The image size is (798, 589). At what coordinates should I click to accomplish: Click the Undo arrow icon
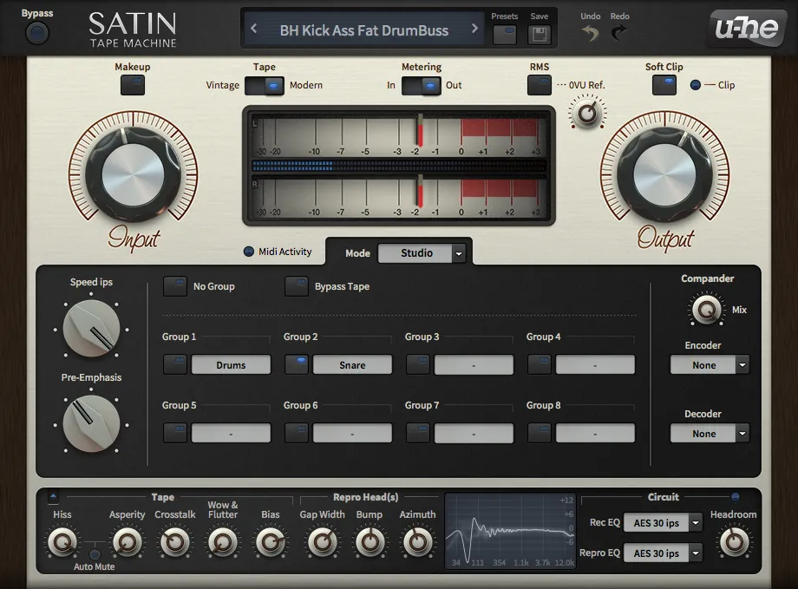click(590, 34)
